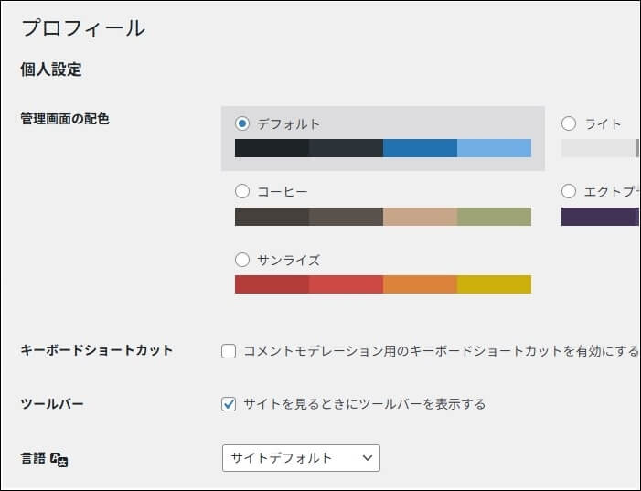Enable keyboard shortcuts for comment moderation checkbox
This screenshot has height=491, width=641.
point(229,350)
